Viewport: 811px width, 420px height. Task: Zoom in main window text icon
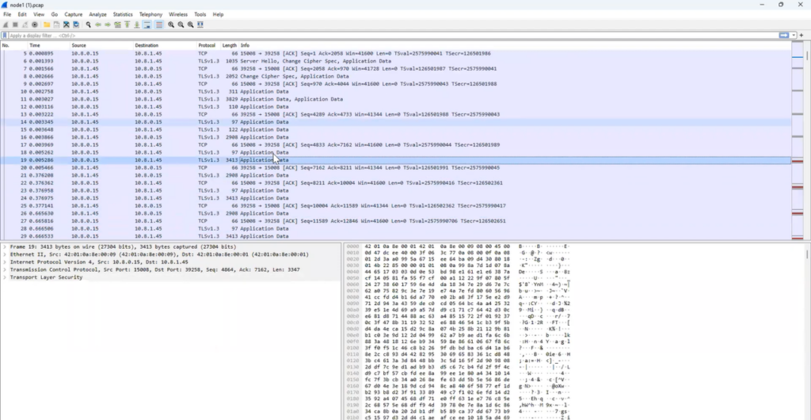pos(171,25)
